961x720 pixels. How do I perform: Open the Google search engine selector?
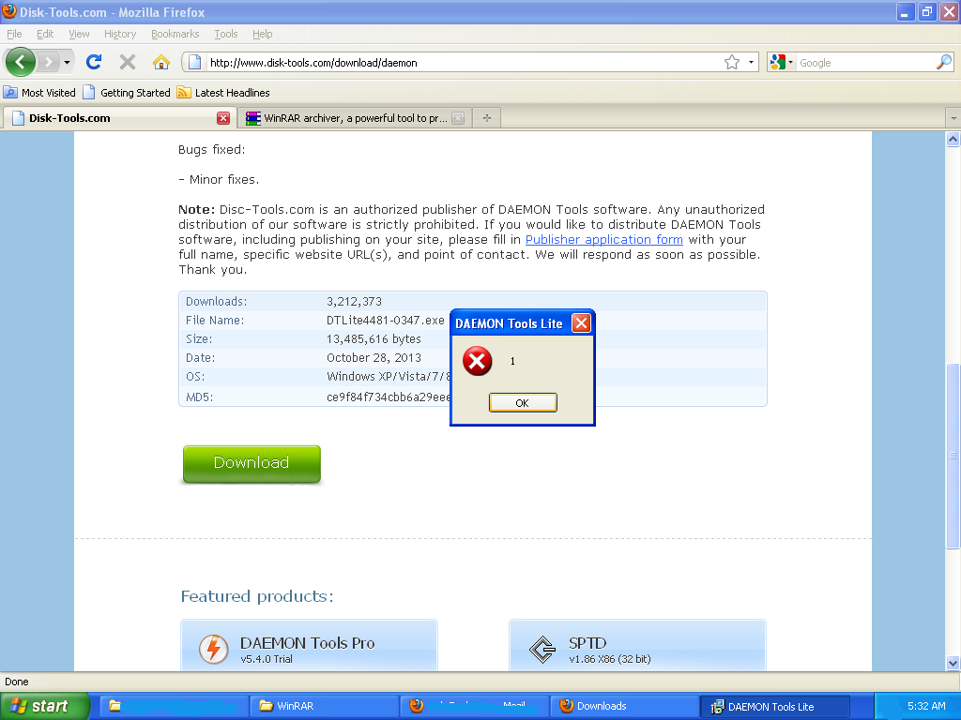click(x=782, y=62)
